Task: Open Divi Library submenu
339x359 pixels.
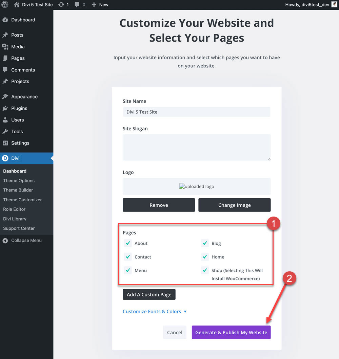Action: pyautogui.click(x=15, y=219)
